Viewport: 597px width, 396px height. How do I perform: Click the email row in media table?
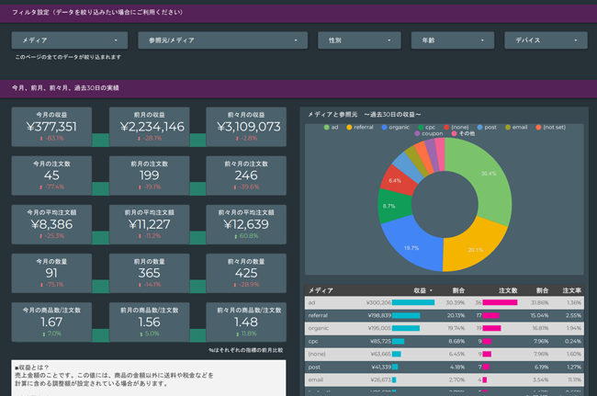point(445,379)
